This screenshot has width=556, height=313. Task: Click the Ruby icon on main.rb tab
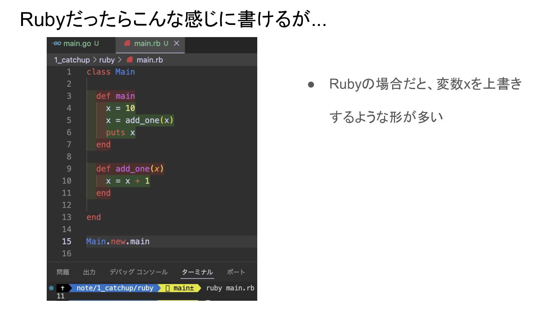click(x=127, y=43)
